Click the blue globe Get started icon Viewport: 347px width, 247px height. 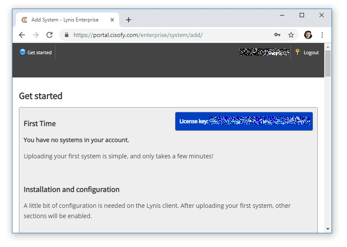click(22, 52)
